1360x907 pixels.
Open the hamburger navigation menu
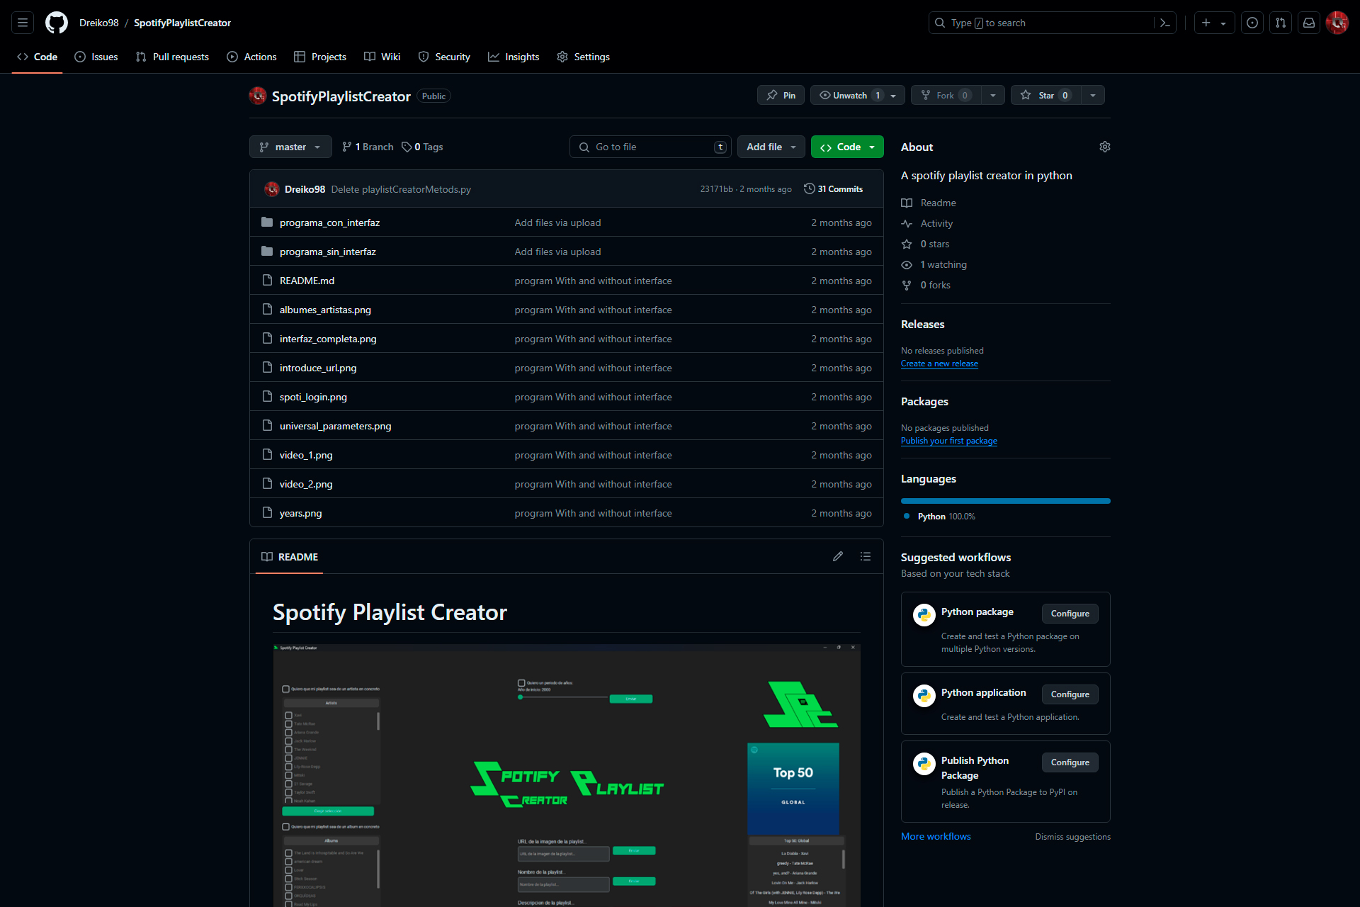pos(23,23)
